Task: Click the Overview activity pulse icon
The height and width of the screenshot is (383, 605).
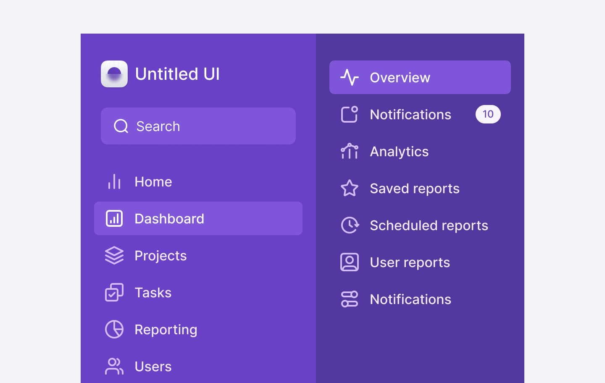Action: point(349,77)
